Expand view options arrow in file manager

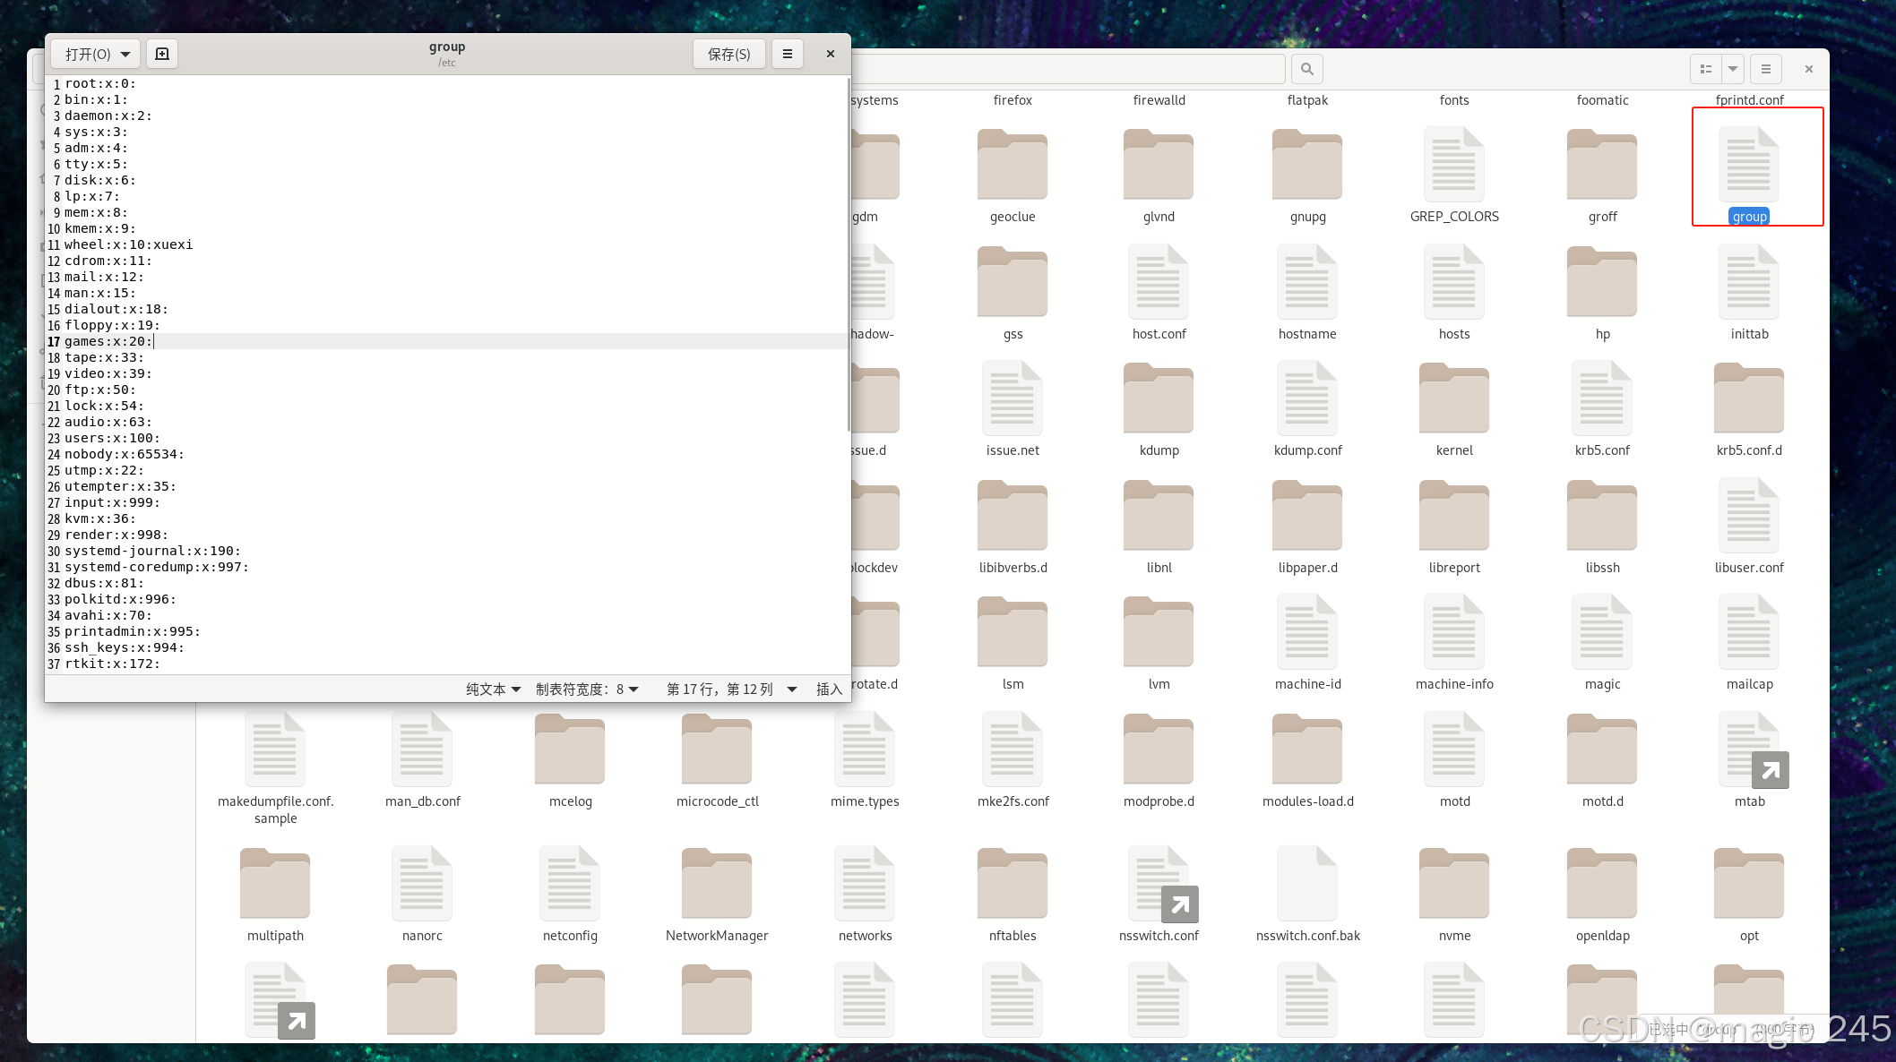tap(1733, 69)
